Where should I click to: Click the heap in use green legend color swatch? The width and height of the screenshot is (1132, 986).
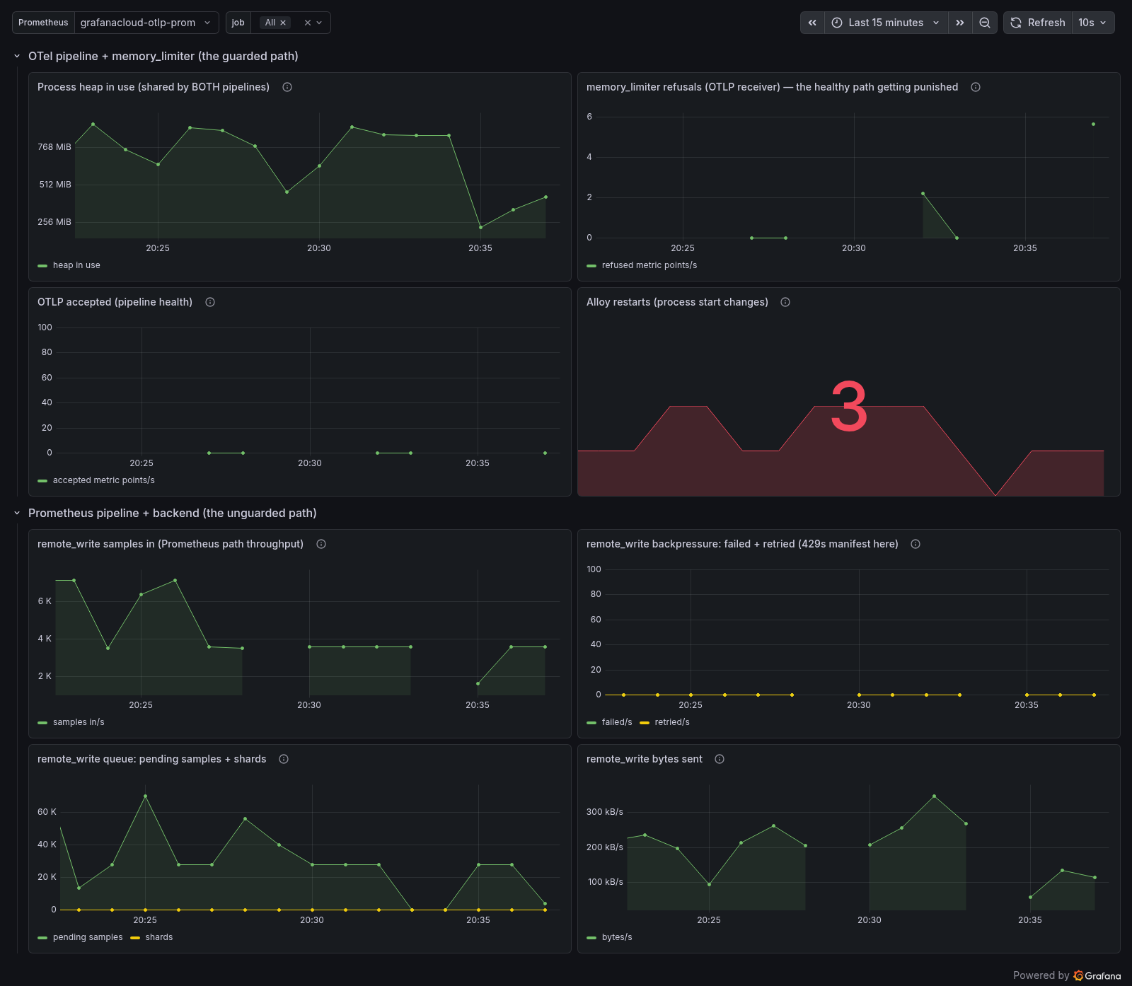pos(42,266)
